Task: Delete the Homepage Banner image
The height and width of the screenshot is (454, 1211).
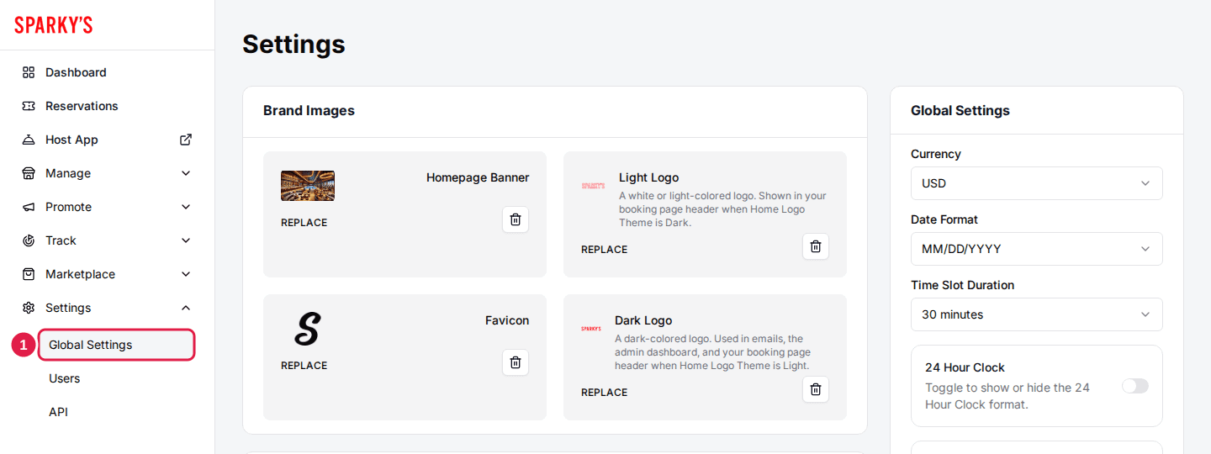Action: click(x=516, y=219)
